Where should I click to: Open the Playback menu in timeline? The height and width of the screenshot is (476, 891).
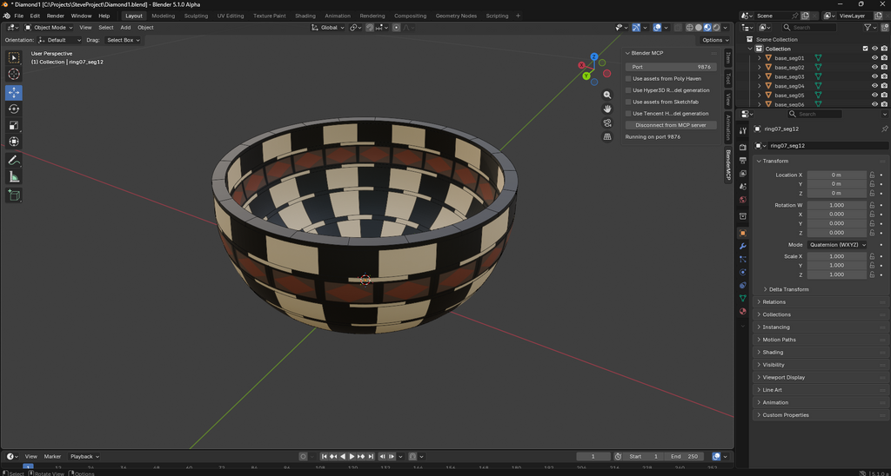point(84,456)
